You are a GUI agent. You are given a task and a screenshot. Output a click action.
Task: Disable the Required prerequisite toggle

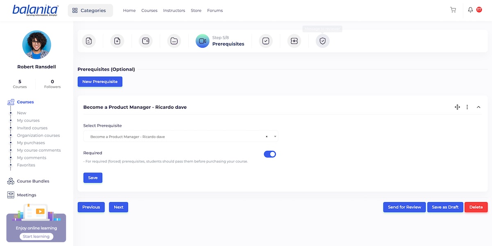coord(270,154)
